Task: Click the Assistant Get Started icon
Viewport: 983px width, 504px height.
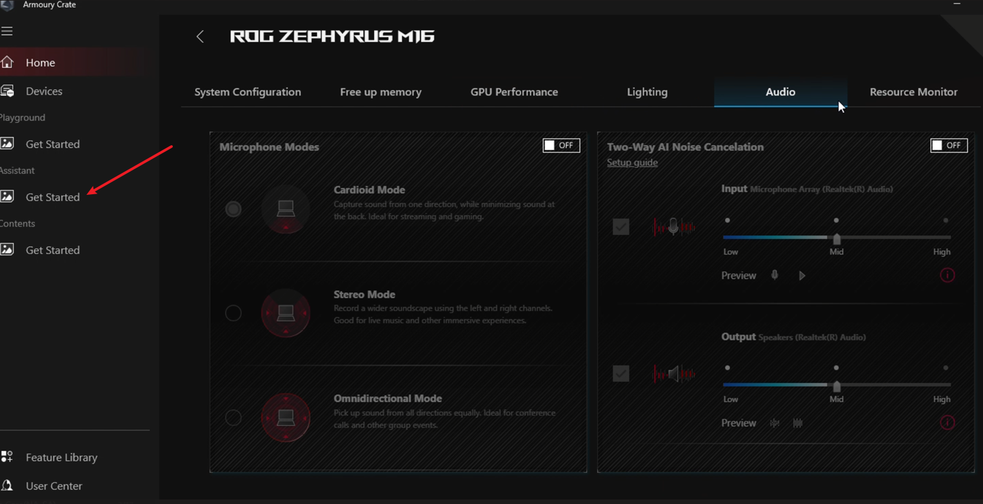Action: [7, 196]
